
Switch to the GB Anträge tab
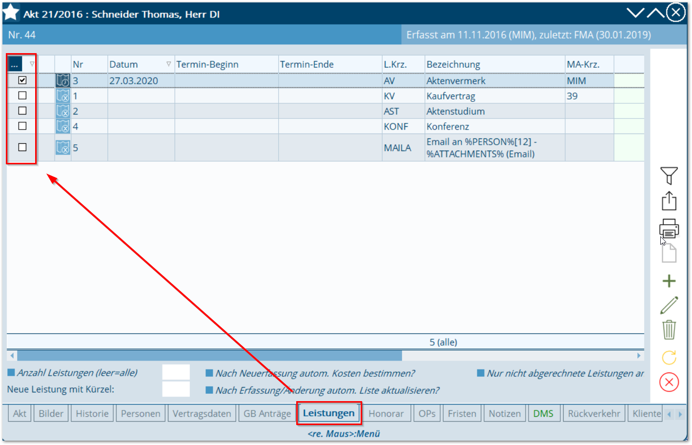coord(267,413)
